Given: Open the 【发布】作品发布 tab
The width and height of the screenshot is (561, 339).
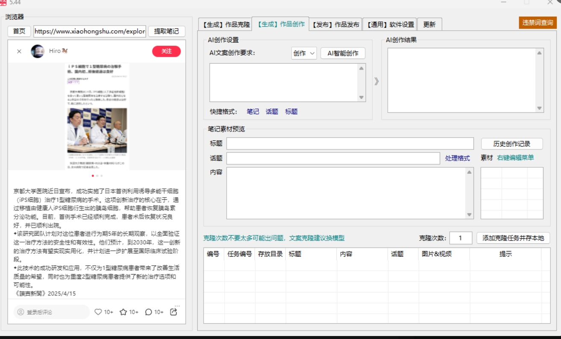Looking at the screenshot, I should 335,25.
